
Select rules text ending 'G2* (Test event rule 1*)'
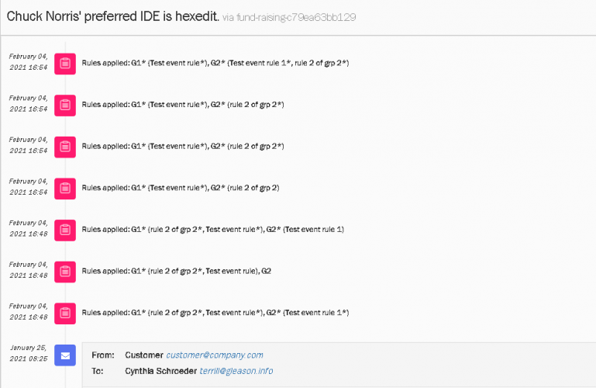click(x=215, y=313)
